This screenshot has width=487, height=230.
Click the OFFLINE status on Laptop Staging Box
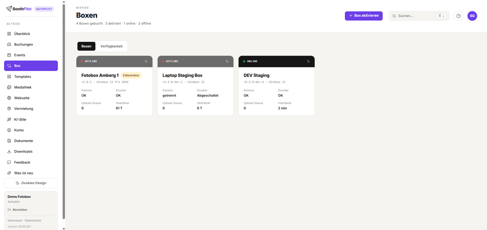pyautogui.click(x=170, y=61)
